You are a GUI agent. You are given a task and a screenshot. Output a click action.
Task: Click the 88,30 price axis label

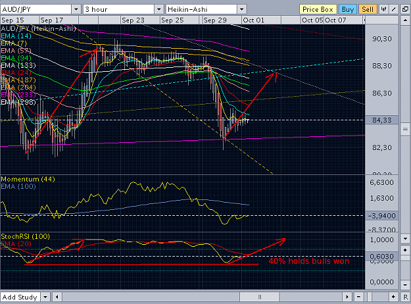(382, 66)
